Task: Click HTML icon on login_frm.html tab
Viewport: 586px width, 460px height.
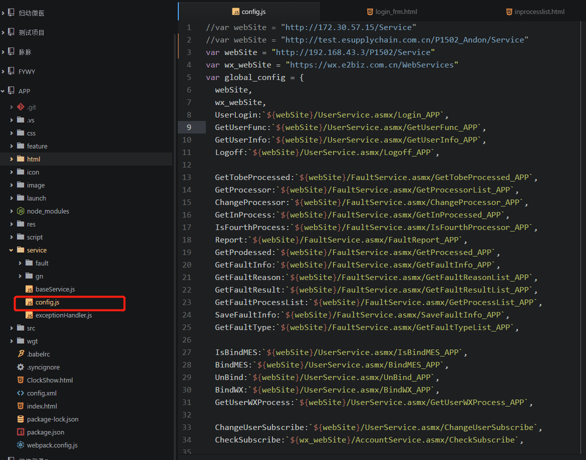Action: (370, 12)
